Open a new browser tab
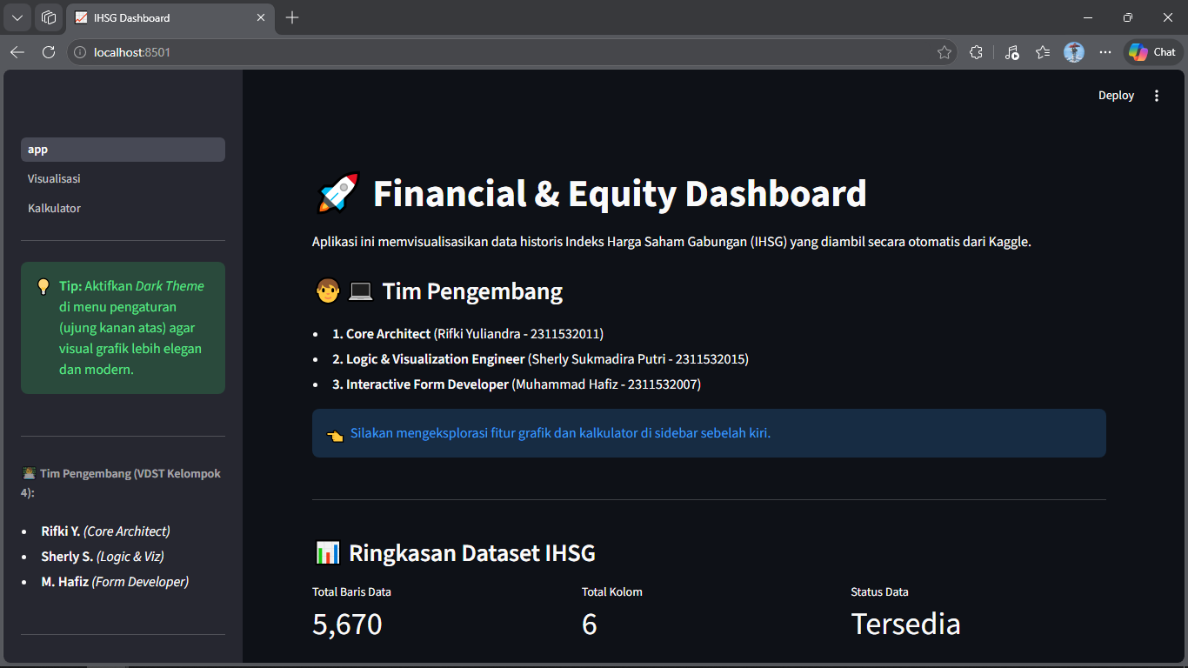Viewport: 1188px width, 668px height. click(292, 17)
